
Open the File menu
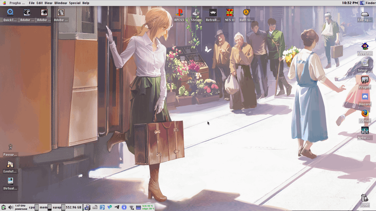(32, 3)
